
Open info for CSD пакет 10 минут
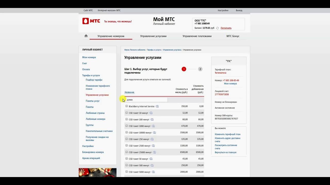(x=151, y=113)
